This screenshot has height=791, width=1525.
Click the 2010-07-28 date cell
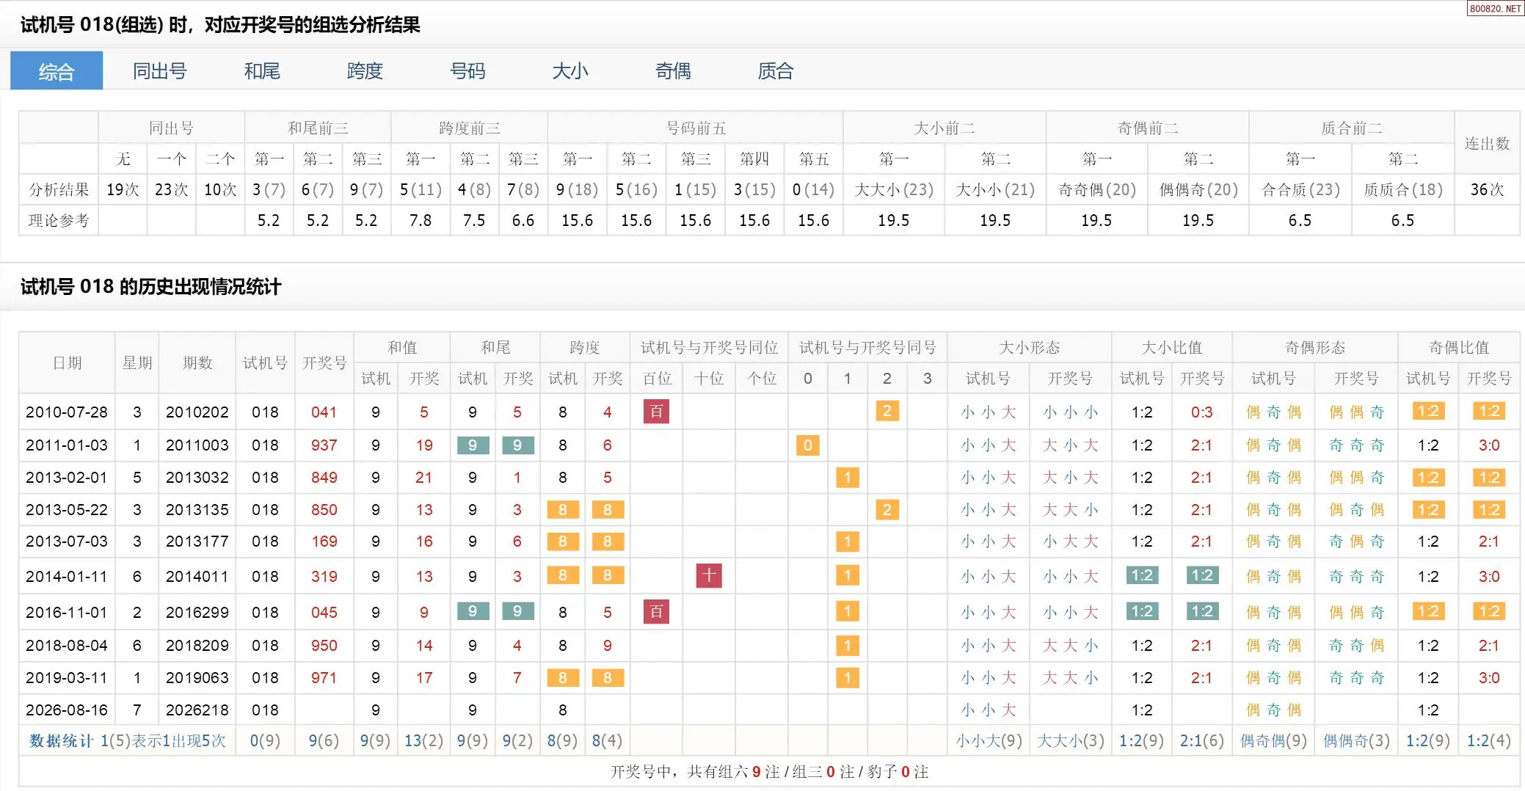pos(67,412)
